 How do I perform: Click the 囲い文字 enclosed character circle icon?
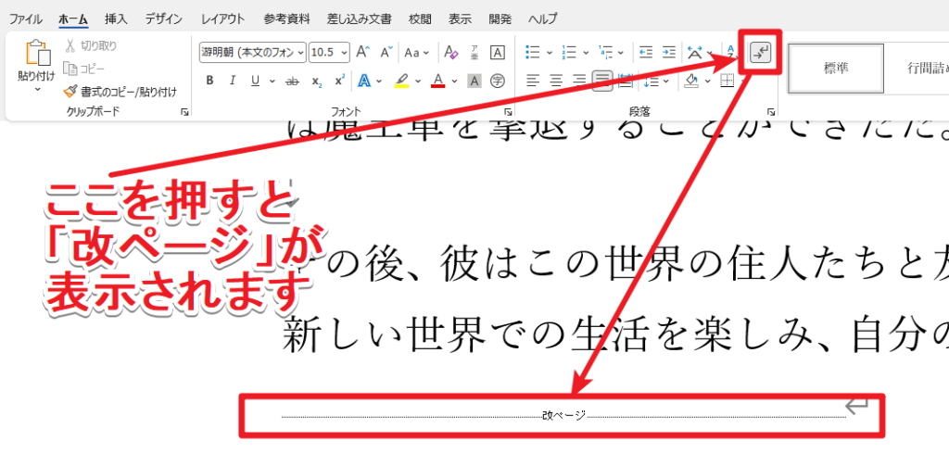coord(498,81)
